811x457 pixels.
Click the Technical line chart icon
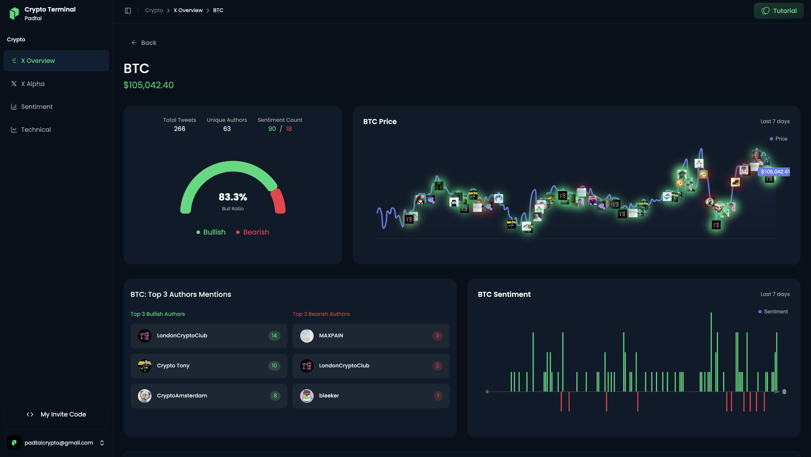coord(14,130)
